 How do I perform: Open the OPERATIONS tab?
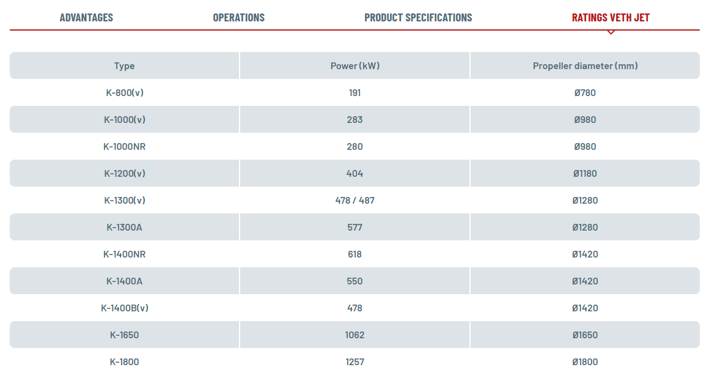(x=238, y=17)
